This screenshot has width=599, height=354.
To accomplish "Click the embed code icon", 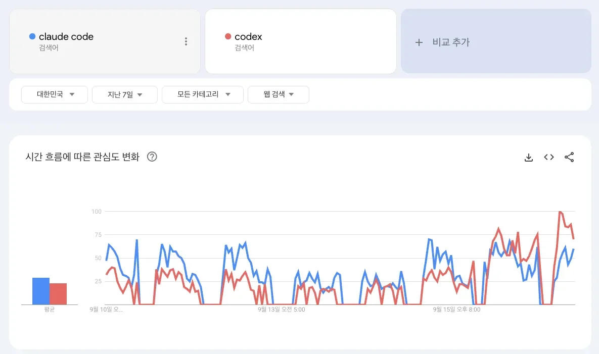I will click(x=549, y=157).
